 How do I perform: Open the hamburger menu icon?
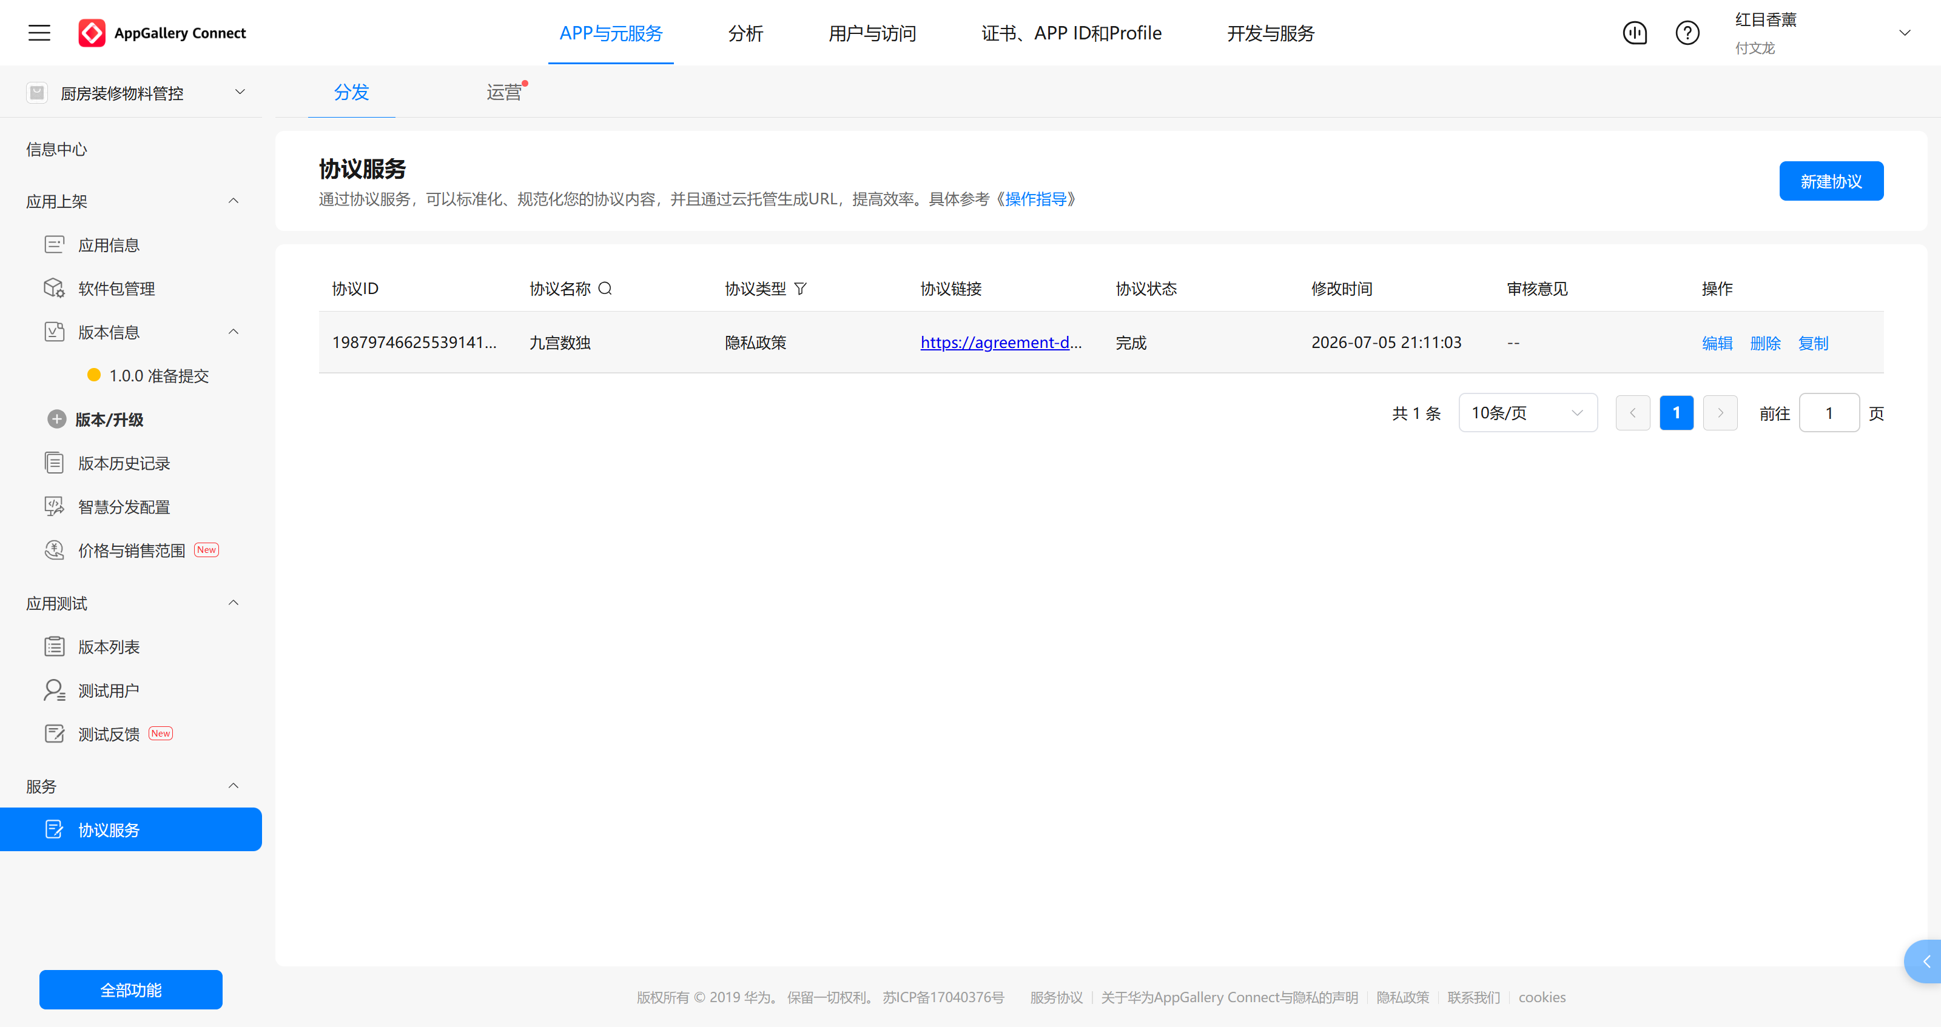point(39,32)
